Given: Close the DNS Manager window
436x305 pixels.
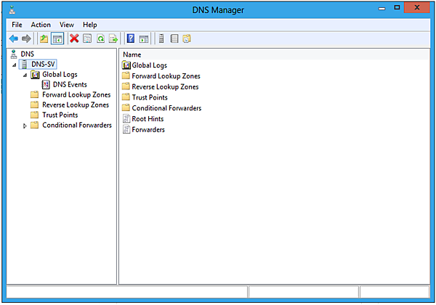Looking at the screenshot, I should [417, 7].
